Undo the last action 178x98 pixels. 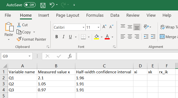point(52,5)
